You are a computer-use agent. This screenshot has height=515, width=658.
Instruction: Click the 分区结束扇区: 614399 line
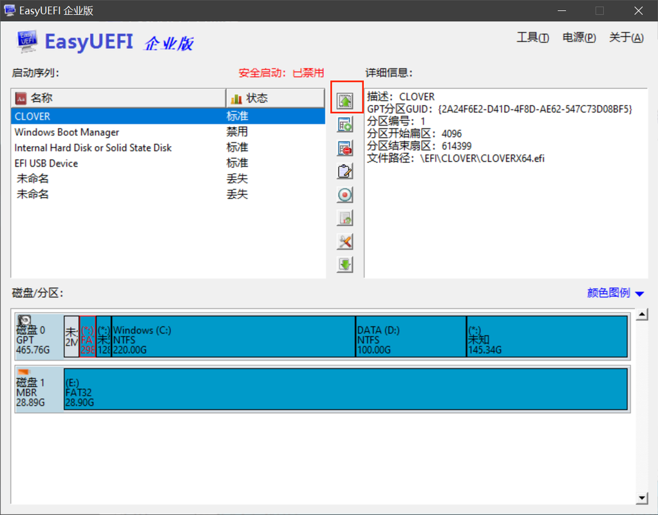[419, 145]
